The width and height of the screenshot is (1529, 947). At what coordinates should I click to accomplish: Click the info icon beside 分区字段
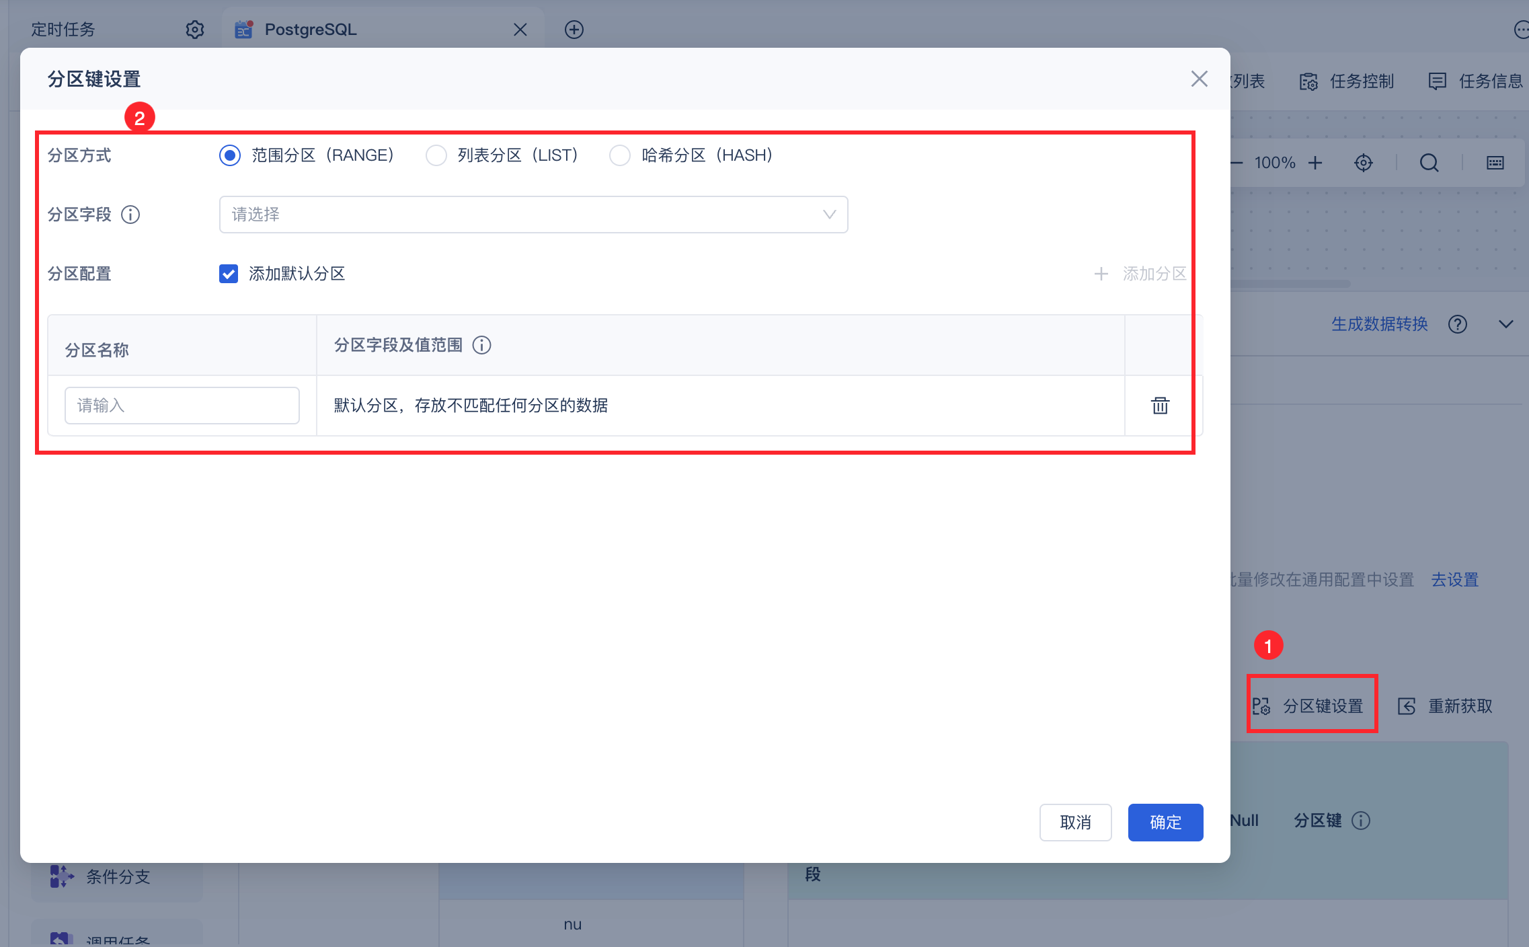130,215
